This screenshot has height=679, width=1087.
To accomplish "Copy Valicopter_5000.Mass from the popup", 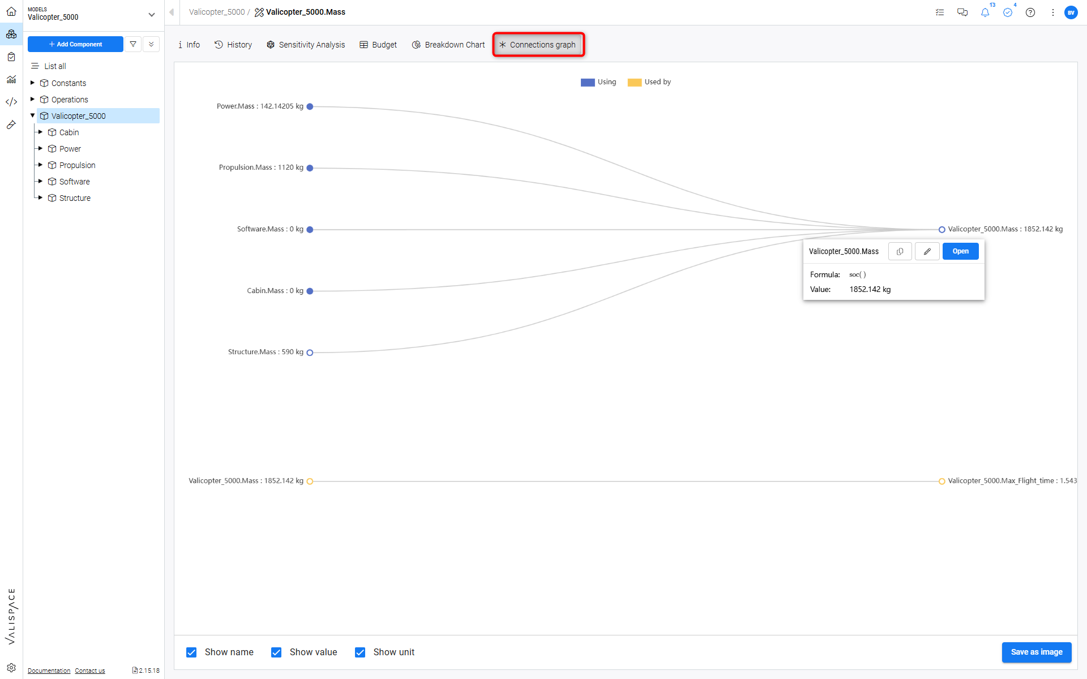I will point(900,251).
